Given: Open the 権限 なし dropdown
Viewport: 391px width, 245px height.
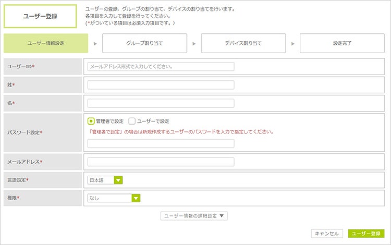Looking at the screenshot, I should tap(114, 198).
